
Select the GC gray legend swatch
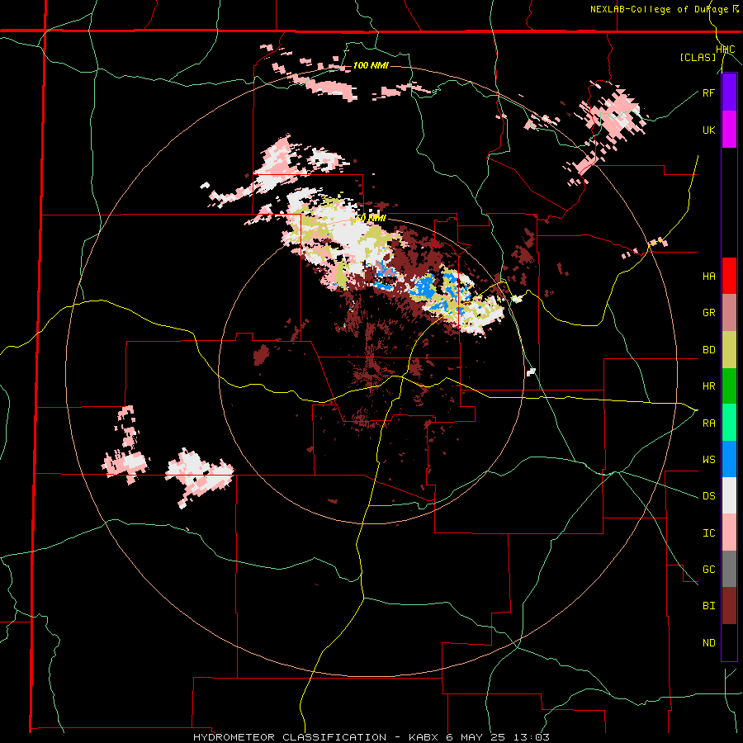click(x=729, y=569)
